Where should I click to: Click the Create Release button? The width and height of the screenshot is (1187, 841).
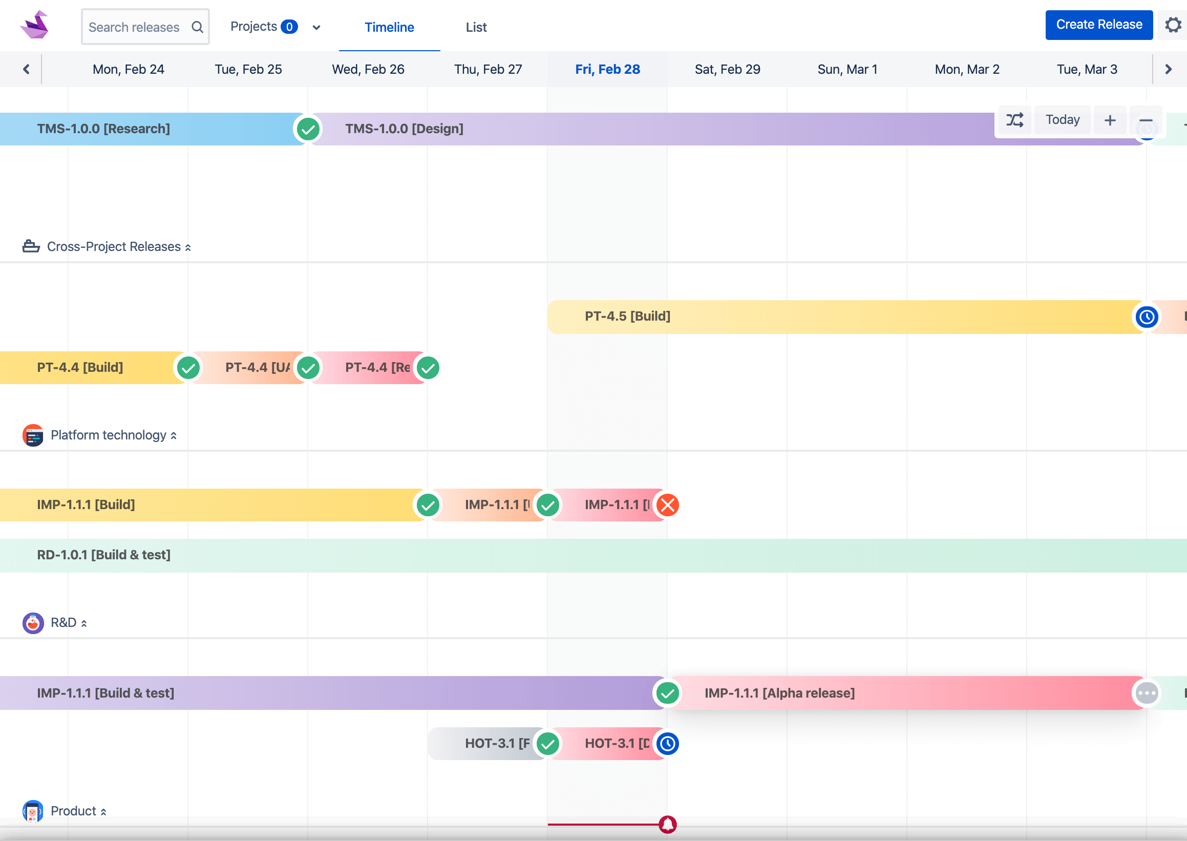click(x=1099, y=25)
